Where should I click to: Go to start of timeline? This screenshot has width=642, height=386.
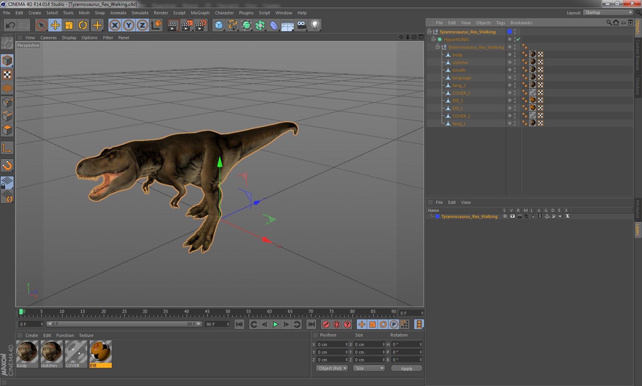(239, 325)
